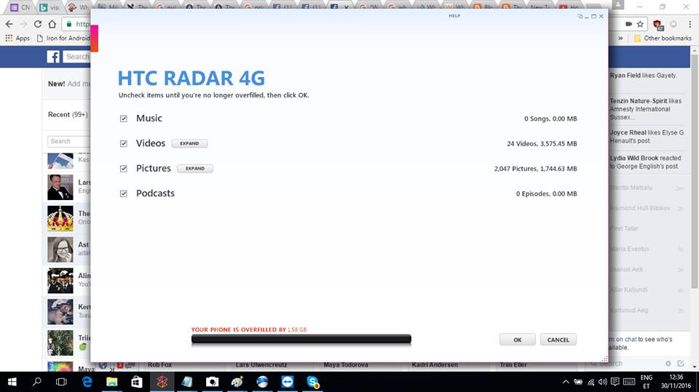
Task: Open Windows Phone app taskbar icon
Action: (x=162, y=382)
